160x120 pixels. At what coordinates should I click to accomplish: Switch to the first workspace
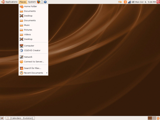click(150, 118)
